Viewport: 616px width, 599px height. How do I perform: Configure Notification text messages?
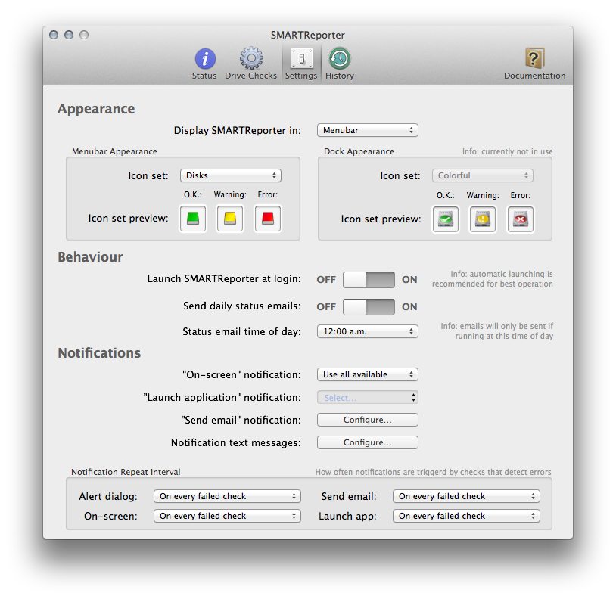coord(368,442)
